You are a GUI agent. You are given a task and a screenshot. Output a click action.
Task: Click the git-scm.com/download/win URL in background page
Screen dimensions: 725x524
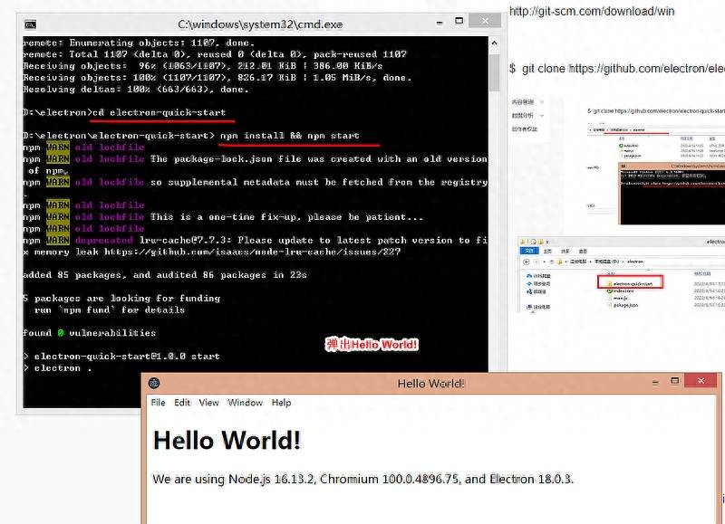(592, 11)
